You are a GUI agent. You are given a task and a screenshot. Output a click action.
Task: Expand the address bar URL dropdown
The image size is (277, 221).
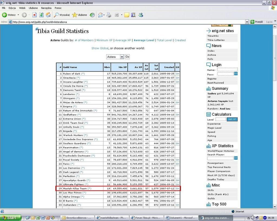[247, 22]
